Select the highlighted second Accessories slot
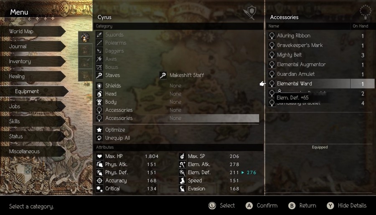Screen dimensions: 376x215 click(x=178, y=118)
